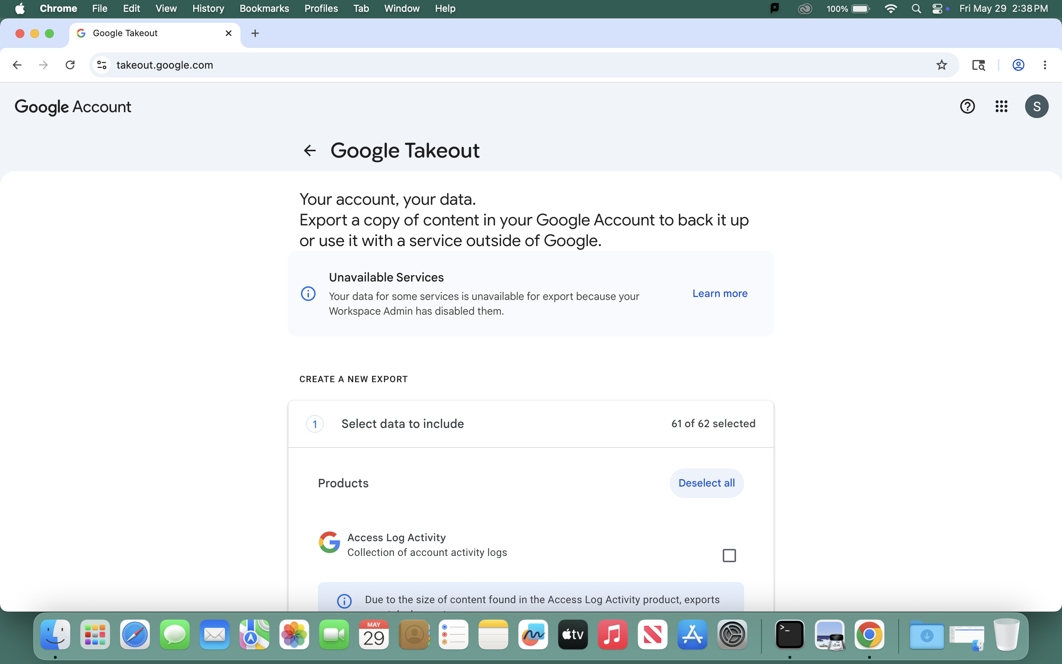Open the account avatar labeled S
1062x664 pixels.
coord(1037,106)
